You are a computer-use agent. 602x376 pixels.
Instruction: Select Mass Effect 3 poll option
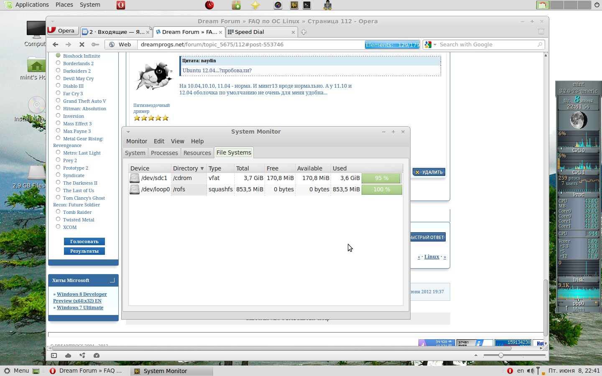[58, 123]
